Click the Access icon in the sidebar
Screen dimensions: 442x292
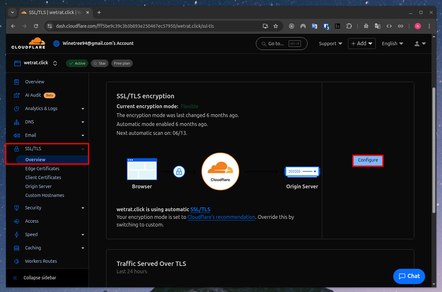tap(17, 221)
